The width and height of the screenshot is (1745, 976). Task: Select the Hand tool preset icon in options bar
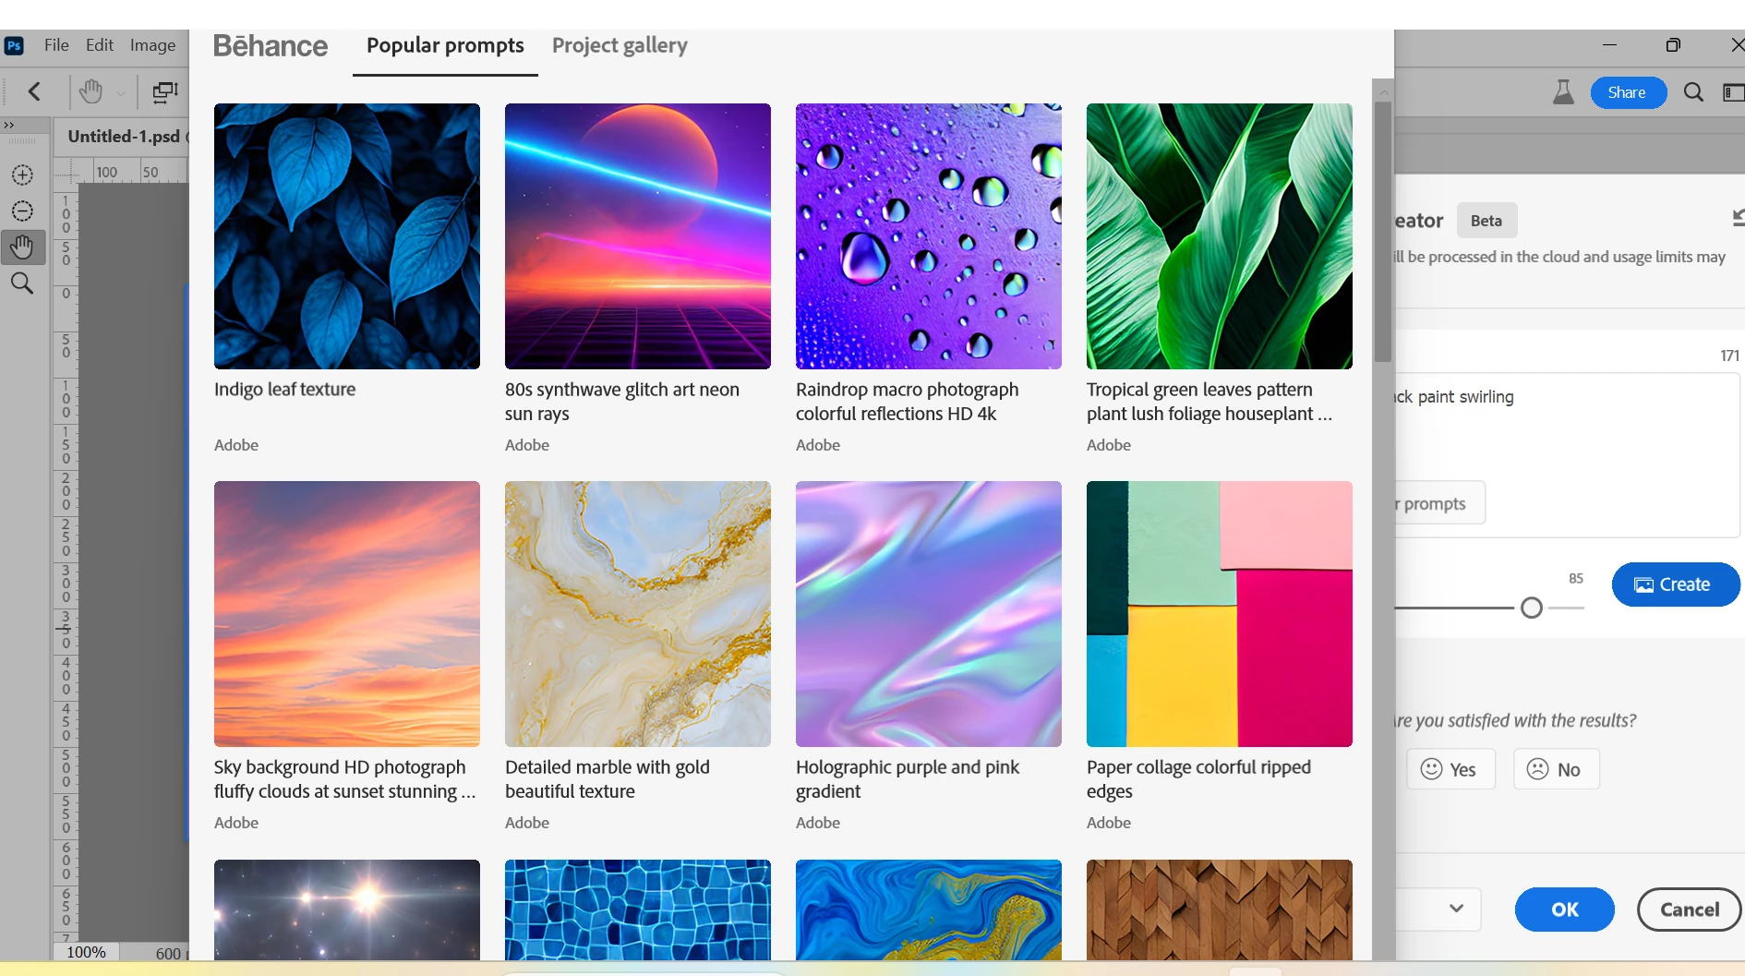90,91
